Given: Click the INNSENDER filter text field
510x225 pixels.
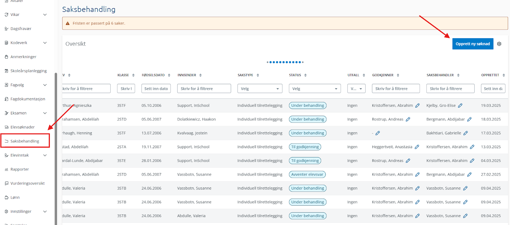Looking at the screenshot, I should pos(204,89).
